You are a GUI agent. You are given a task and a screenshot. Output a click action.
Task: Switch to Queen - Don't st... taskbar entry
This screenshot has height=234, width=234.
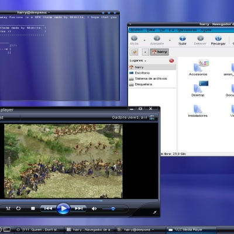39,230
